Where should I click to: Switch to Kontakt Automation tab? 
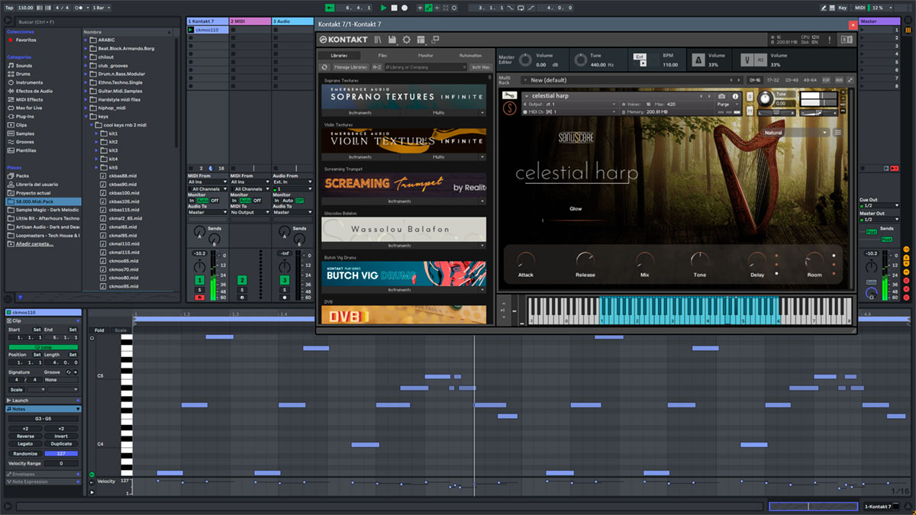(470, 56)
